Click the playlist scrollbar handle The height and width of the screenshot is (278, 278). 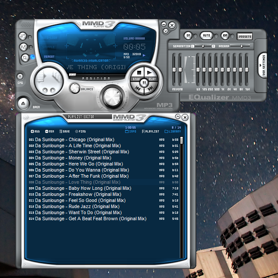[182, 140]
